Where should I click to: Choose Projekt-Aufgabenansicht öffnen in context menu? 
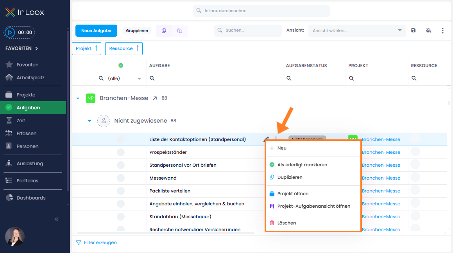[x=313, y=206]
